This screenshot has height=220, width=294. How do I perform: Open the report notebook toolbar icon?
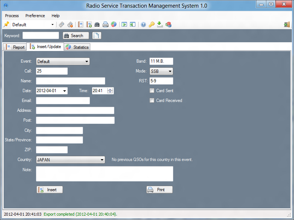pyautogui.click(x=81, y=25)
